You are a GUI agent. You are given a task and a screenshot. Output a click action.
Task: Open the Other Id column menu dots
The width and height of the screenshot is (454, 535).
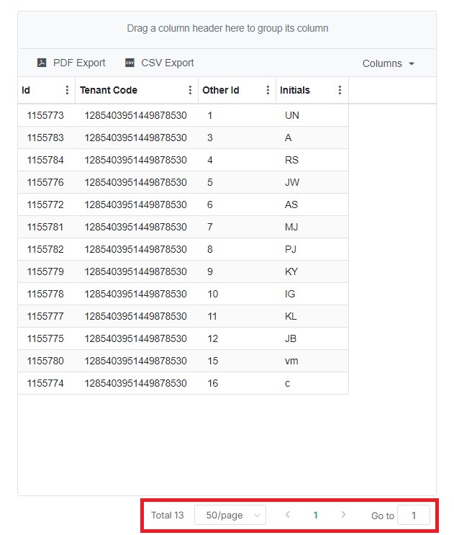[268, 90]
